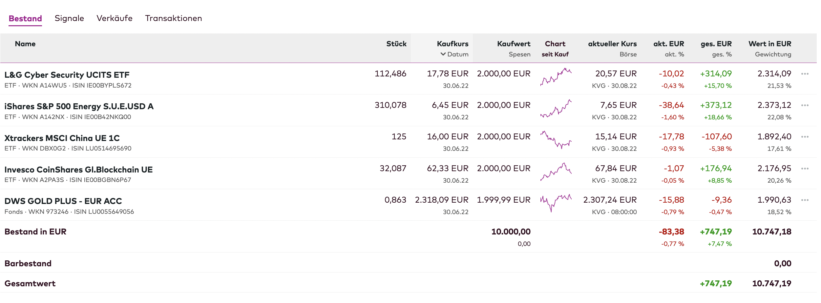Open DWS GOLD PLUS - EUR ACC fund
The image size is (821, 303).
[63, 201]
